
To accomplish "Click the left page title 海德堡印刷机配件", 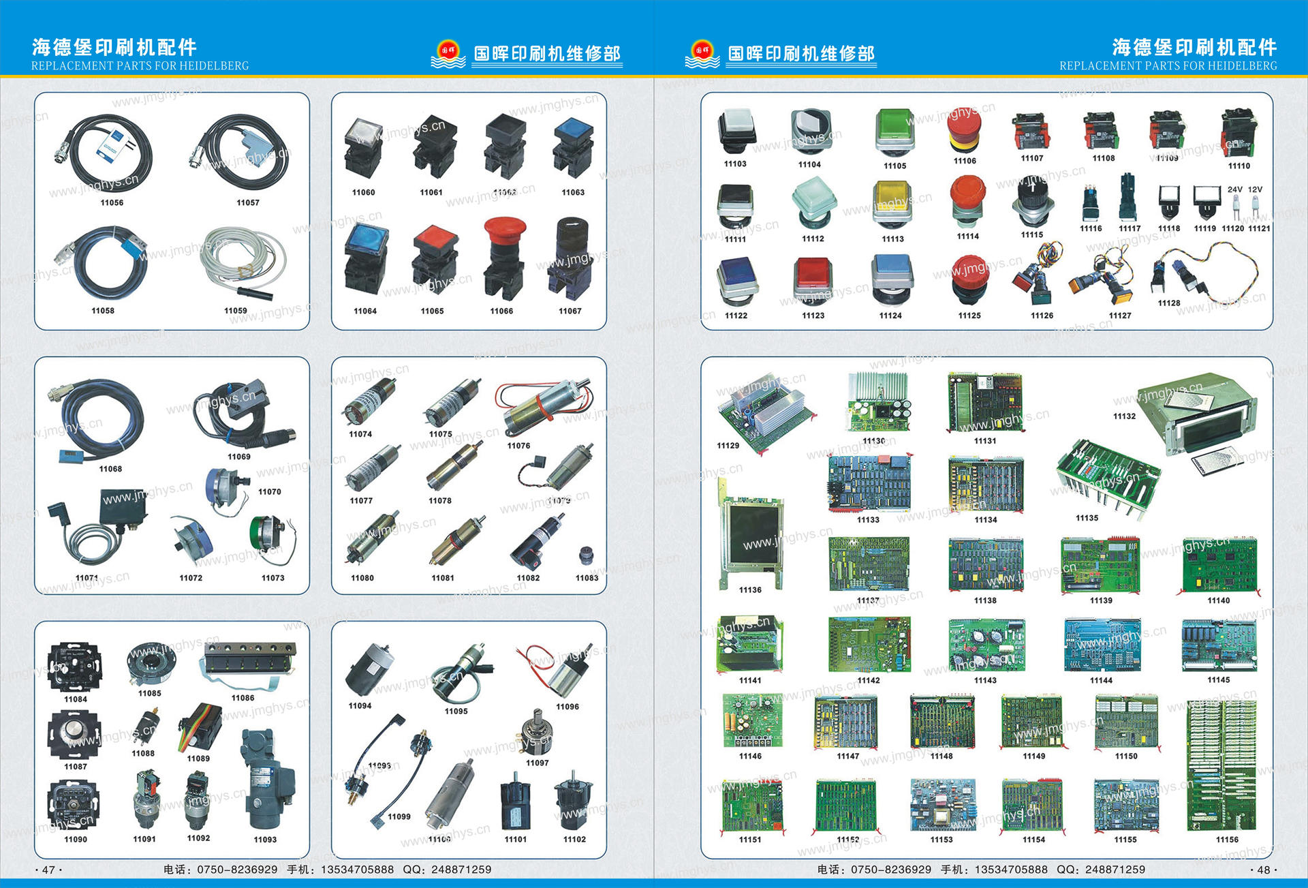I will click(x=114, y=46).
